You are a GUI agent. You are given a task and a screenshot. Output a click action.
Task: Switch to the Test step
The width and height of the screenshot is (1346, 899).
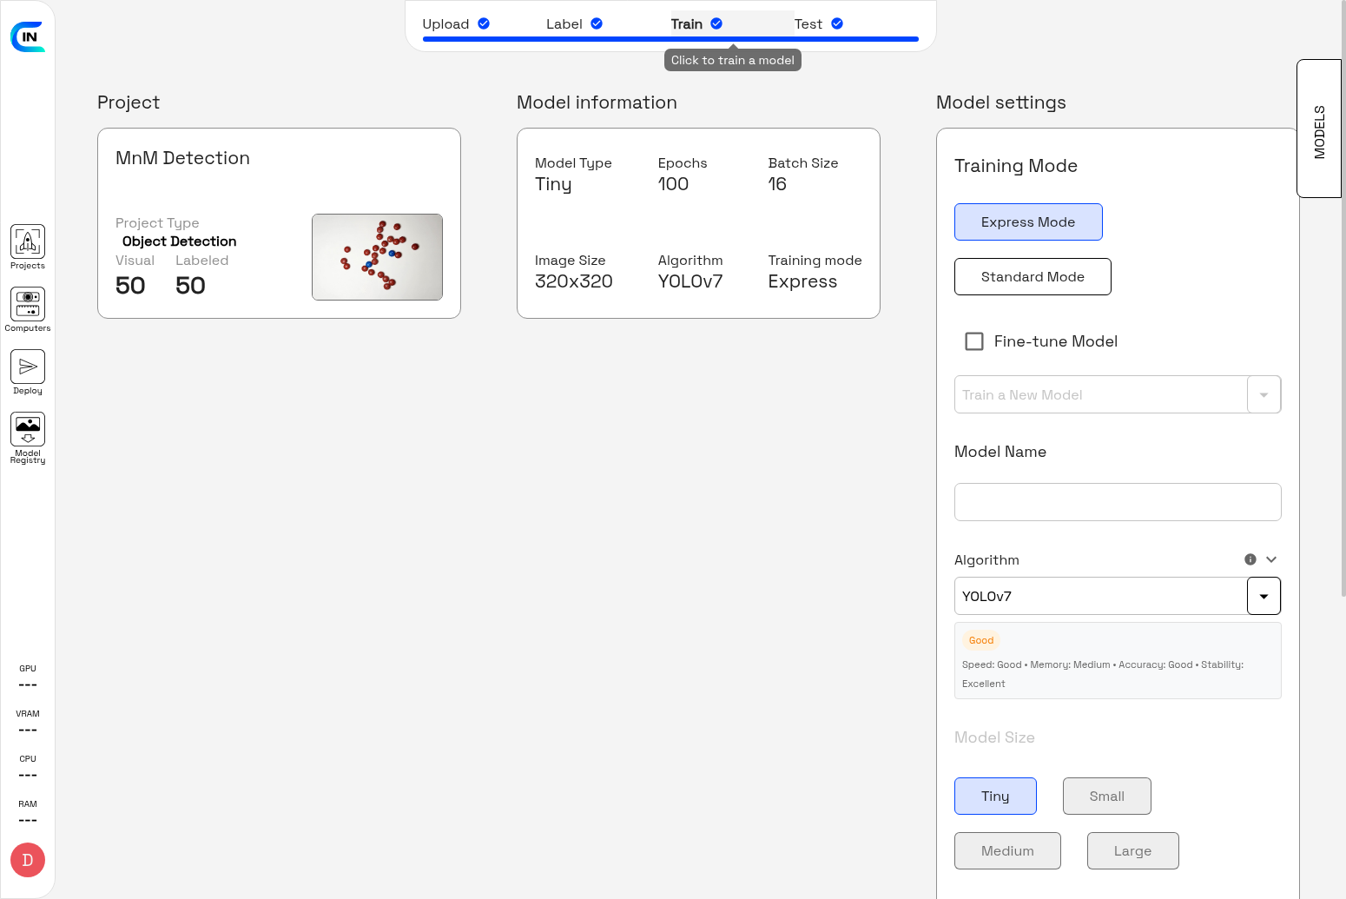809,23
